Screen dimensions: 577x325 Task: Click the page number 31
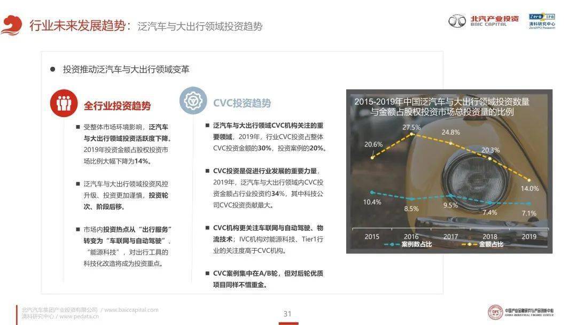tap(287, 314)
